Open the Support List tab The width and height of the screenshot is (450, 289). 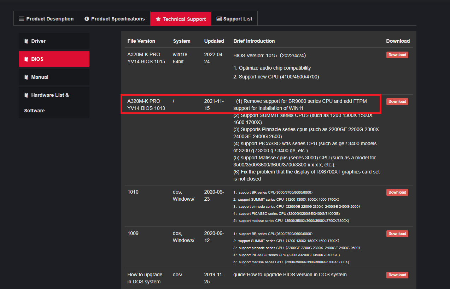[234, 19]
